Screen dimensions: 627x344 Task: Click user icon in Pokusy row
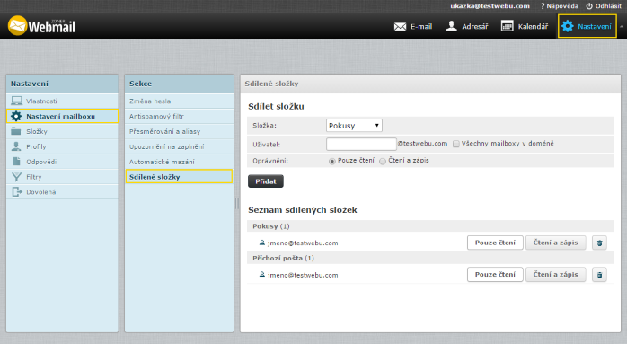point(262,243)
